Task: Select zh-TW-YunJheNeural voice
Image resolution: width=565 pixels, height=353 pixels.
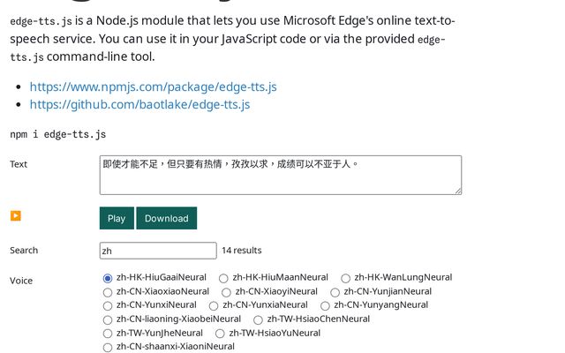Action: click(108, 334)
